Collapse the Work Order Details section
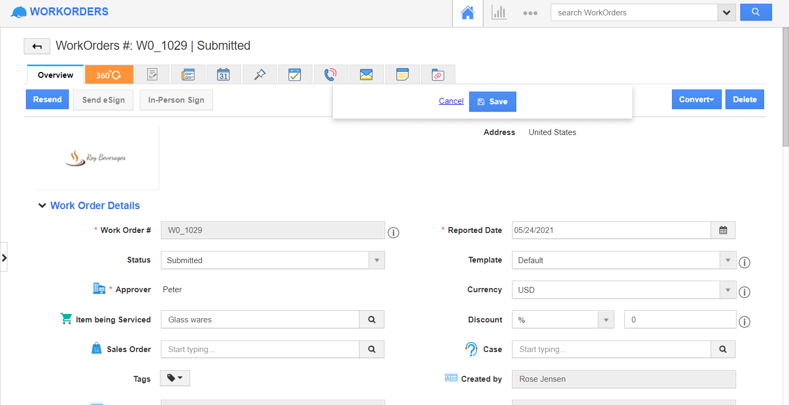789x405 pixels. [x=42, y=206]
